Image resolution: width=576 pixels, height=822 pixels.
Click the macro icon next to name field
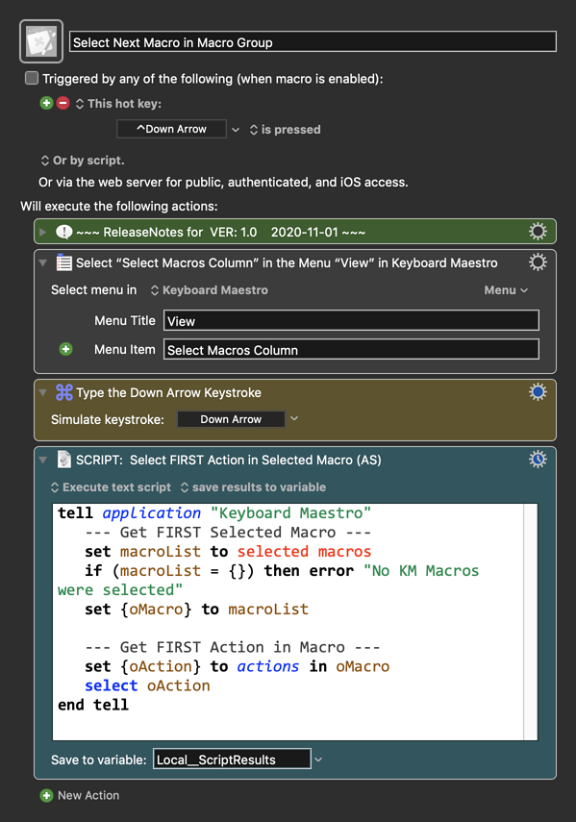41,41
